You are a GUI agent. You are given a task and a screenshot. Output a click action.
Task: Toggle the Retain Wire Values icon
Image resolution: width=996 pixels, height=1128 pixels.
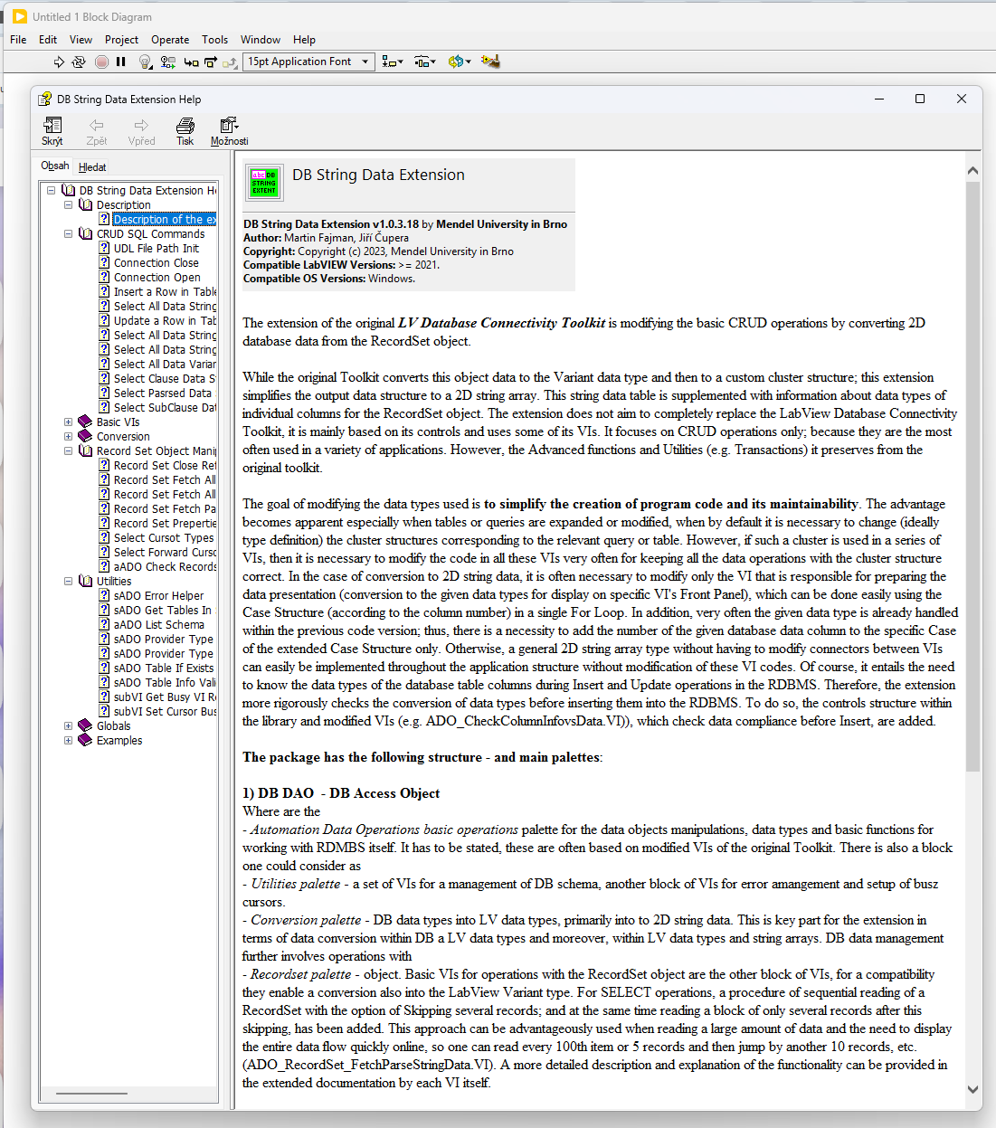point(168,62)
